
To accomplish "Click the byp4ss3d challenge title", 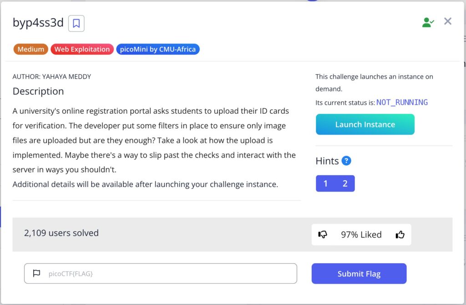I will coord(38,23).
